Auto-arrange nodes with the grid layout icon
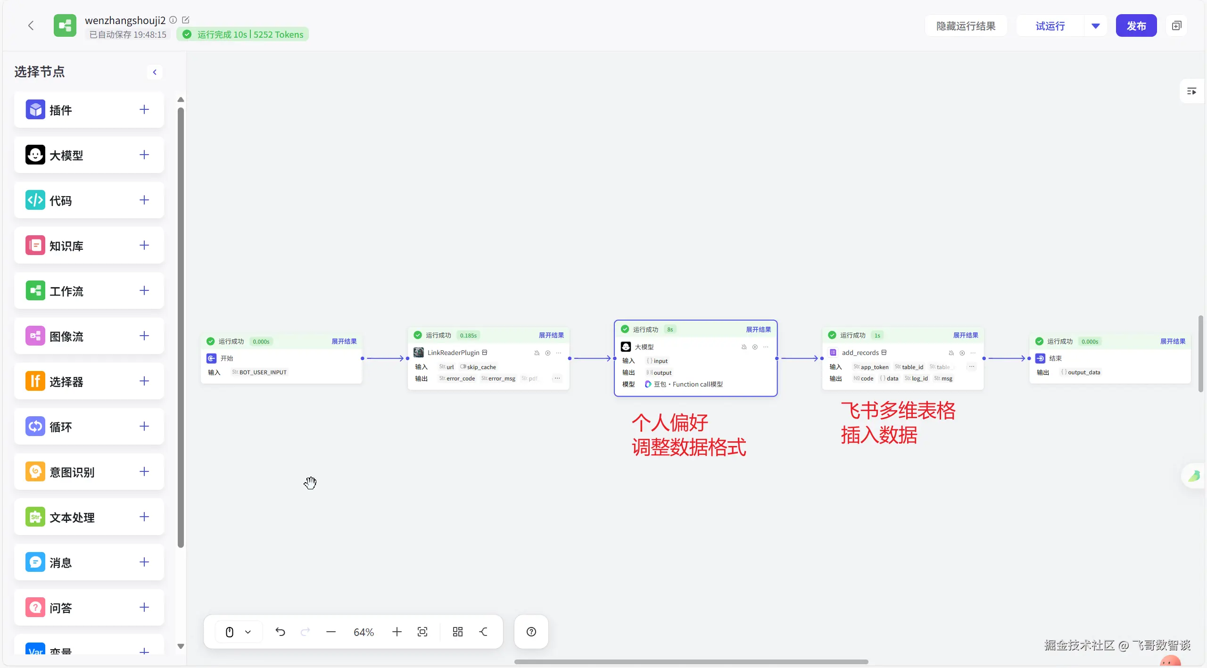 457,632
